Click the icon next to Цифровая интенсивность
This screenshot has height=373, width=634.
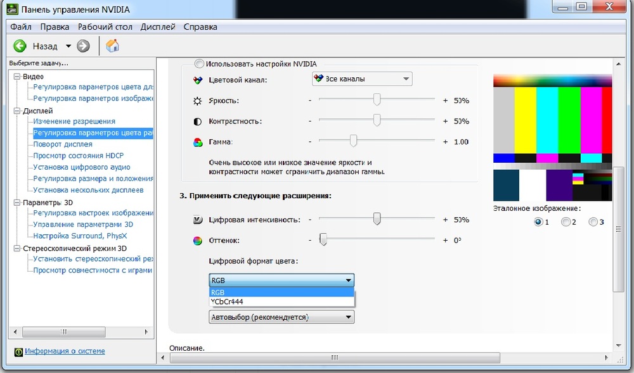click(197, 220)
